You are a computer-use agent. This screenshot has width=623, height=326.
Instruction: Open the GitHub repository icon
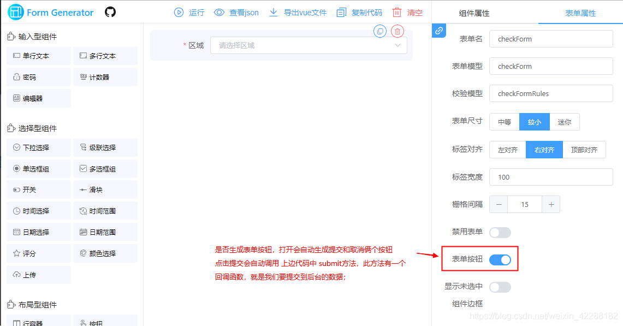point(110,12)
